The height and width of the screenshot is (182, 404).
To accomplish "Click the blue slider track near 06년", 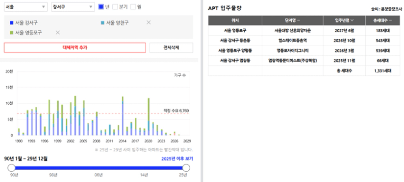I will (x=99, y=168).
